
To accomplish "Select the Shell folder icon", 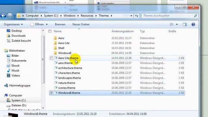I will click(x=56, y=48).
